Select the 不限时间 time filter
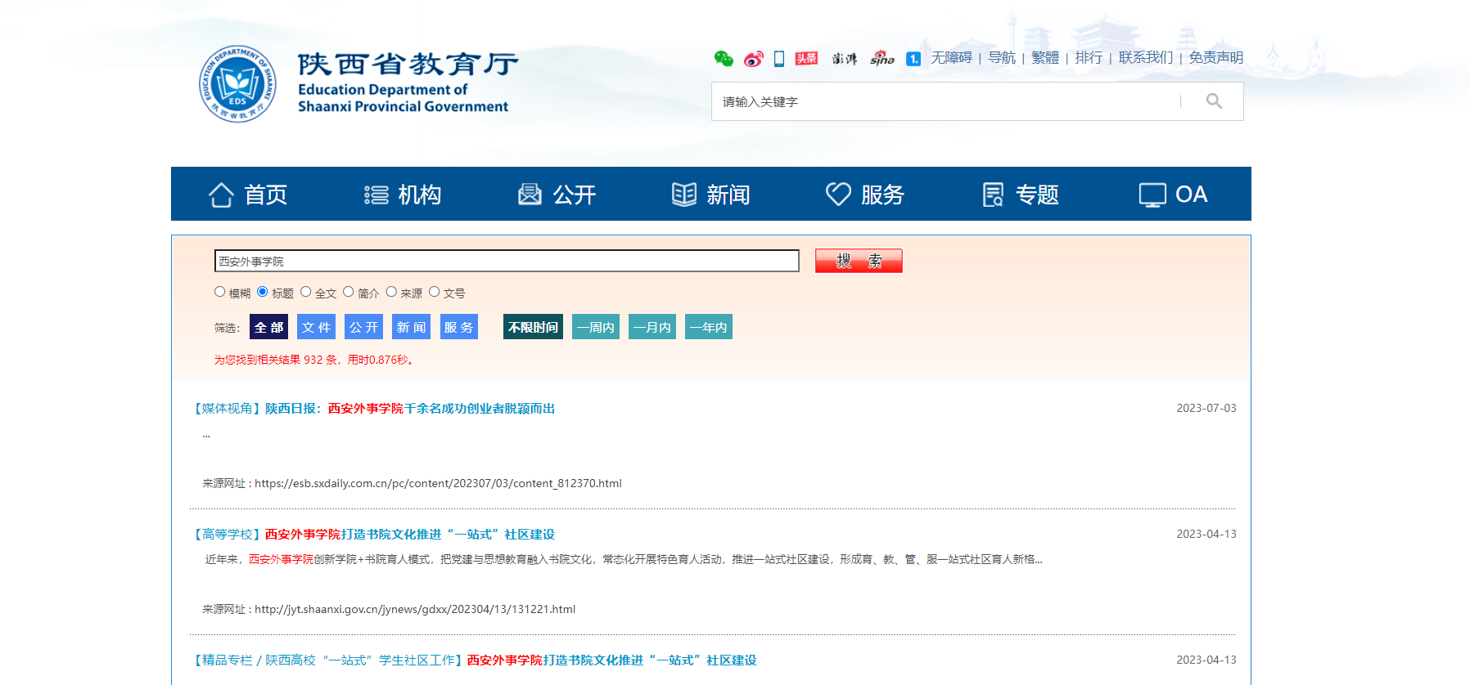 point(533,327)
